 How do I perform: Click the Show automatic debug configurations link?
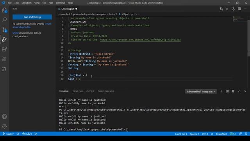(16, 33)
